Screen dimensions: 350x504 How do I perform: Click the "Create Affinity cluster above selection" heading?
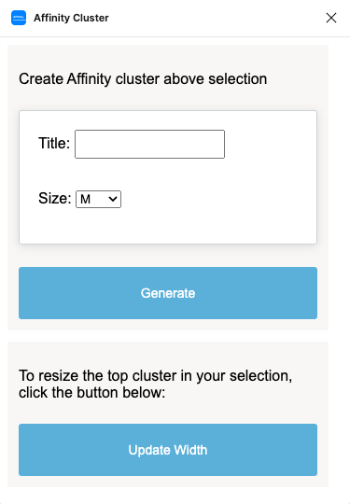pyautogui.click(x=143, y=79)
